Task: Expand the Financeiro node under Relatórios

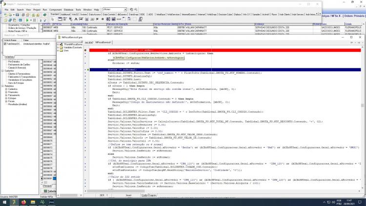Action: pos(6,92)
